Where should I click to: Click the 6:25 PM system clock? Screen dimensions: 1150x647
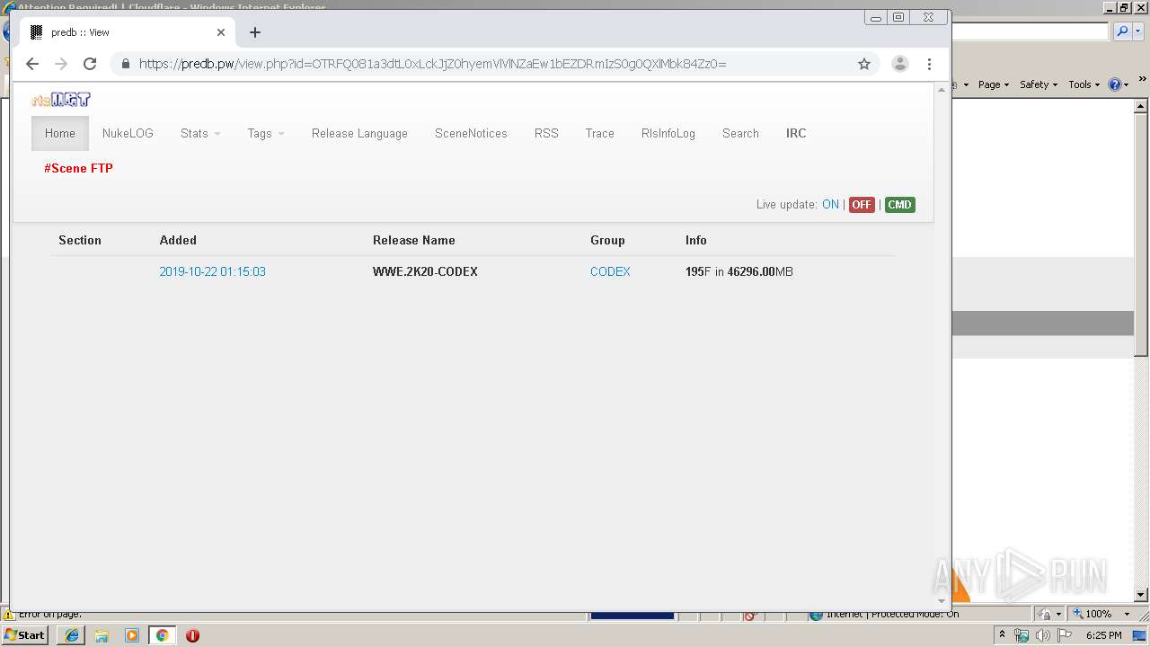(x=1103, y=635)
